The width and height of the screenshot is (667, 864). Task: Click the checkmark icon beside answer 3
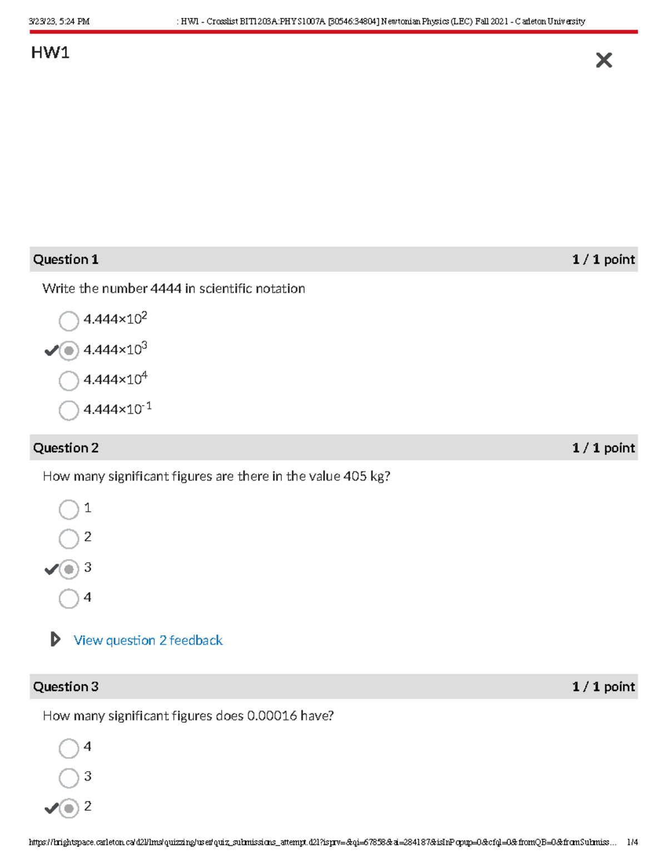pyautogui.click(x=51, y=569)
